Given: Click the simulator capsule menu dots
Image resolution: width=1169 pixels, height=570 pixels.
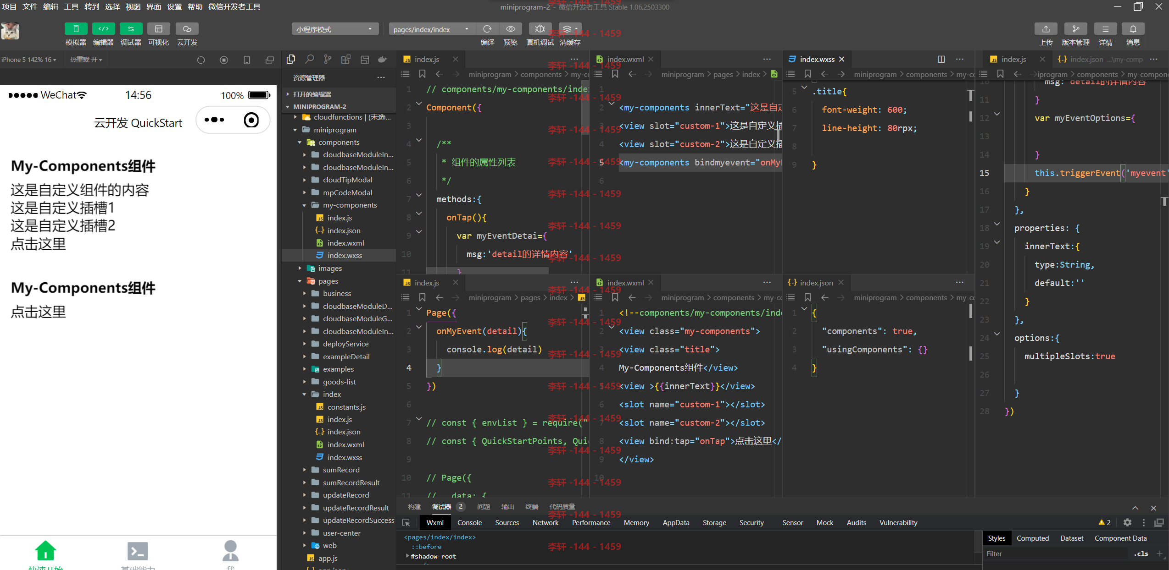Looking at the screenshot, I should click(x=214, y=120).
